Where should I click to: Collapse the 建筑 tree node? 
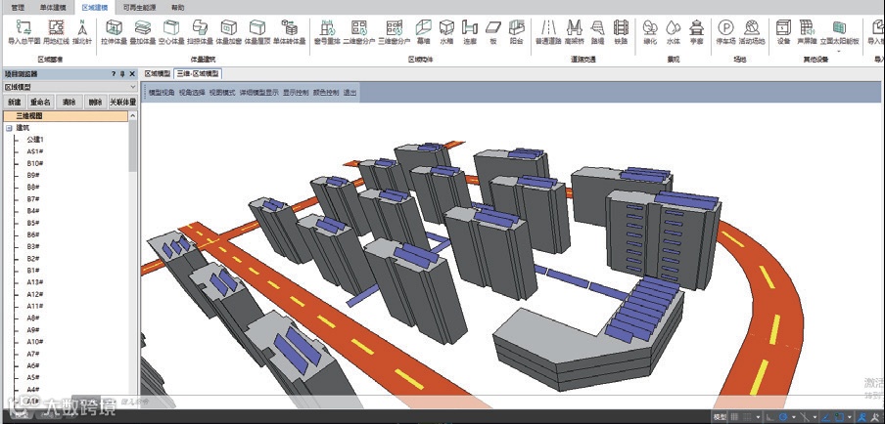[9, 127]
